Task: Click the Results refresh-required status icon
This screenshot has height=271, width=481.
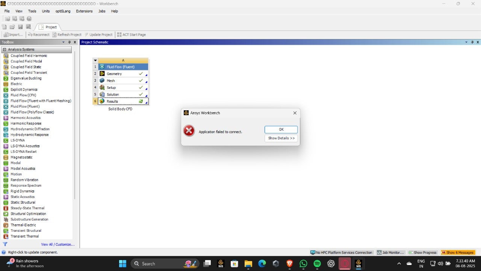Action: pyautogui.click(x=141, y=101)
